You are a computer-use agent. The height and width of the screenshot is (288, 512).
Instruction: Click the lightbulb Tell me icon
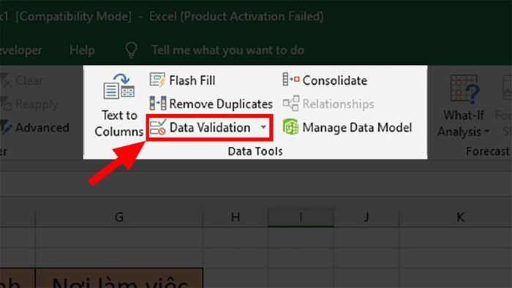pos(131,50)
